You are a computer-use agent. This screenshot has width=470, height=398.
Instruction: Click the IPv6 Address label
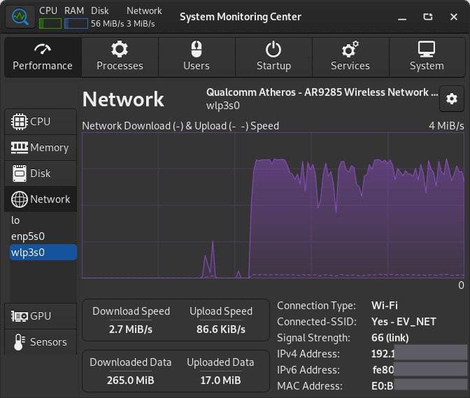click(x=308, y=370)
